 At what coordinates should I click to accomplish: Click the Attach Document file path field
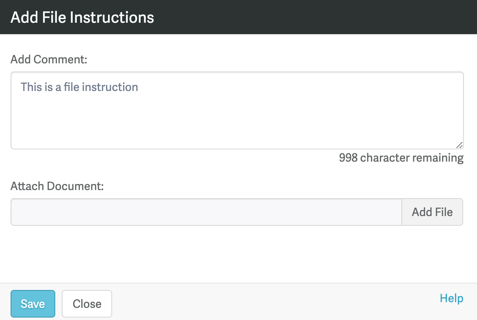click(x=206, y=212)
